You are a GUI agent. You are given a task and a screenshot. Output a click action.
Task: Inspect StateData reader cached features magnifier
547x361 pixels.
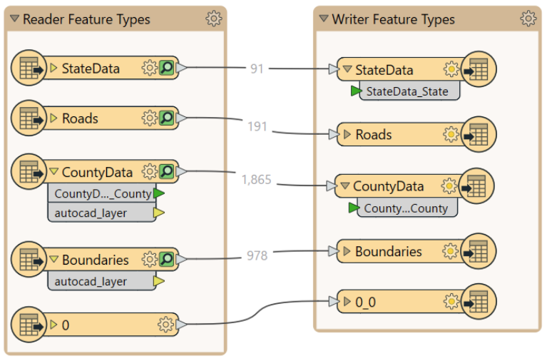(x=167, y=68)
